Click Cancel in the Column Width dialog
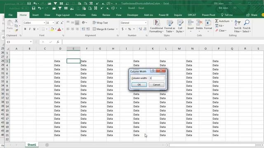This screenshot has width=264, height=148. pyautogui.click(x=156, y=85)
